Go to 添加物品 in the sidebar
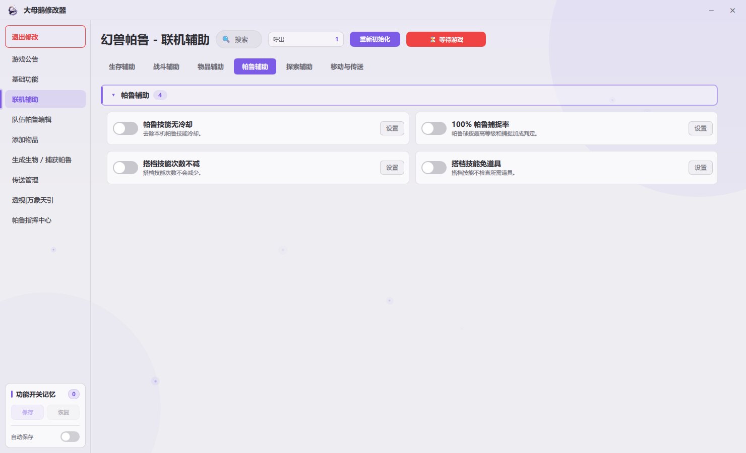This screenshot has height=453, width=746. (x=45, y=139)
